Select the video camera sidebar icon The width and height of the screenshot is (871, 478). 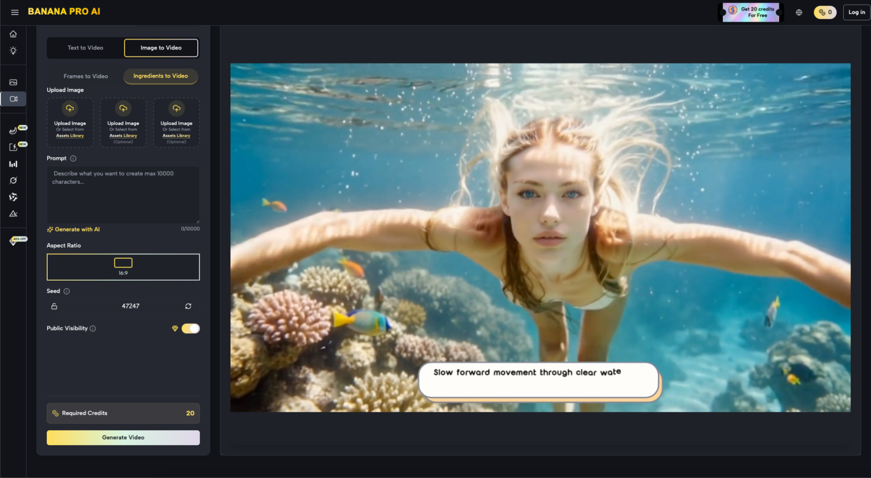pos(13,99)
